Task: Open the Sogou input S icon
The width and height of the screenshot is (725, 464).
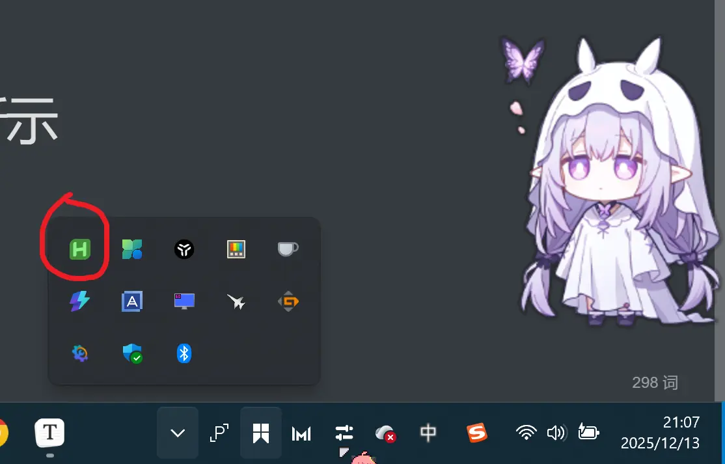Action: [477, 433]
